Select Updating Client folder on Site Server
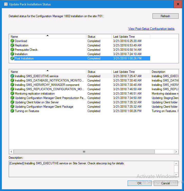Image resolution: width=184 pixels, height=191 pixels. [x=94, y=102]
